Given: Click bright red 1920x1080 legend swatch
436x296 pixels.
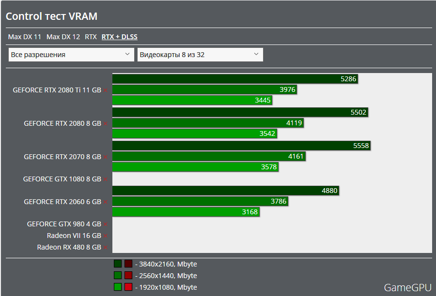Looking at the screenshot, I should [x=128, y=287].
